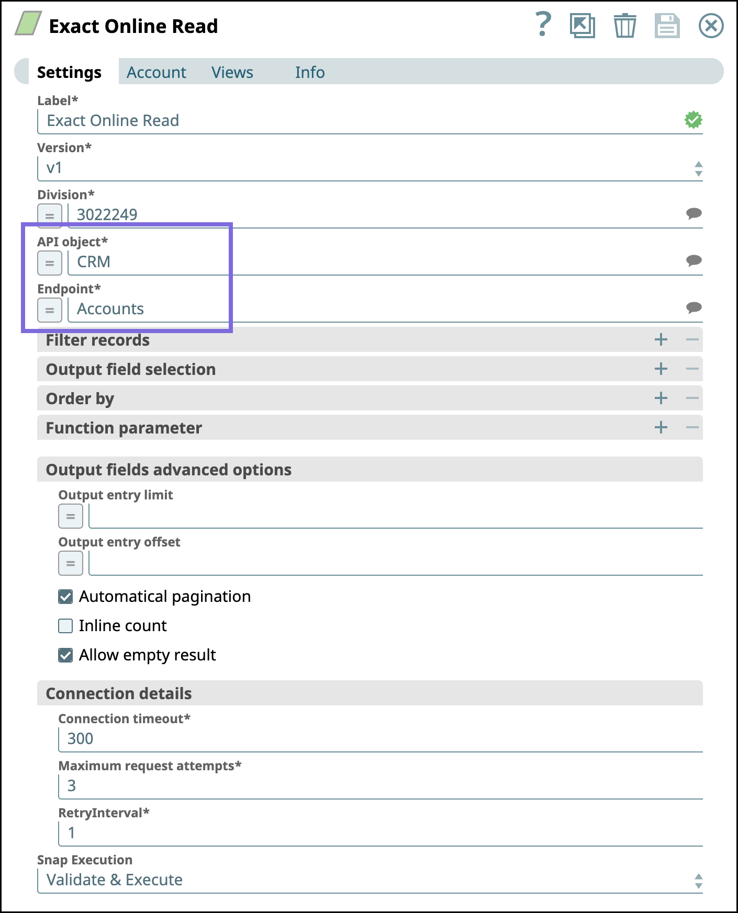The height and width of the screenshot is (913, 738).
Task: Uncheck the Automatical pagination checkbox
Action: (x=65, y=597)
